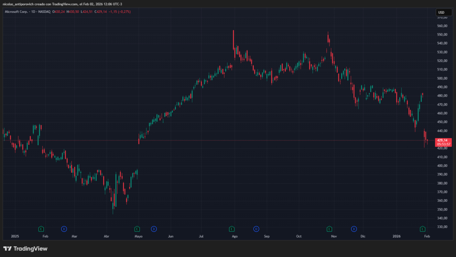The image size is (456, 257).
Task: Open the Microsoft Corp. symbol name in the legend
Action: coord(16,12)
